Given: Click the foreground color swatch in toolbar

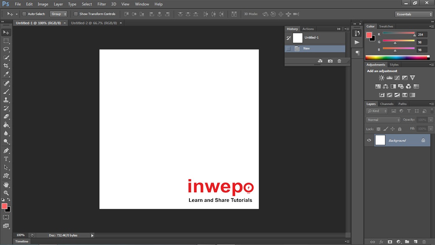Looking at the screenshot, I should (4, 206).
